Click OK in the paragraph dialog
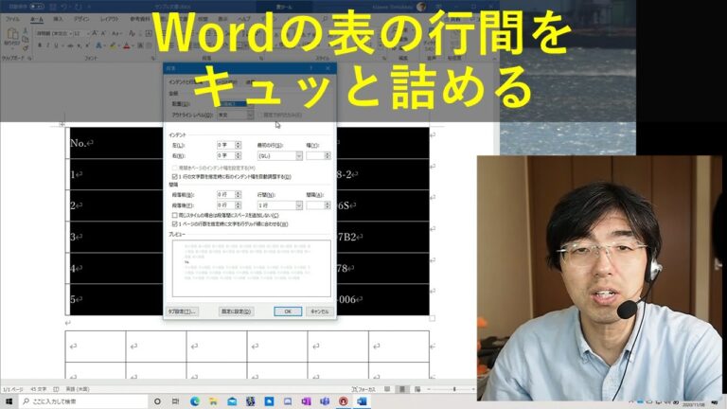The width and height of the screenshot is (727, 409). pyautogui.click(x=288, y=311)
